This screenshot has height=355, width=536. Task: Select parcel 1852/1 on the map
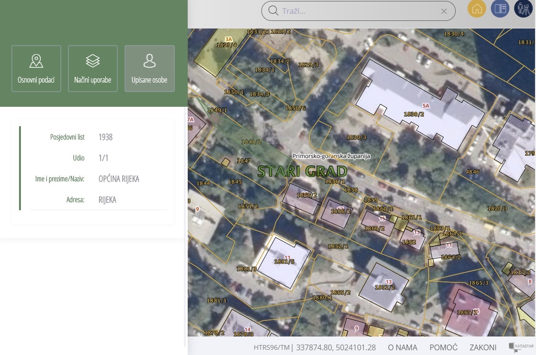coord(338,246)
